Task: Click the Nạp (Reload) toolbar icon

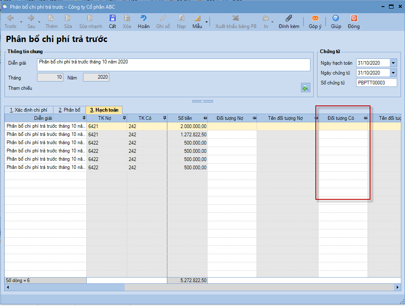Action: [181, 21]
